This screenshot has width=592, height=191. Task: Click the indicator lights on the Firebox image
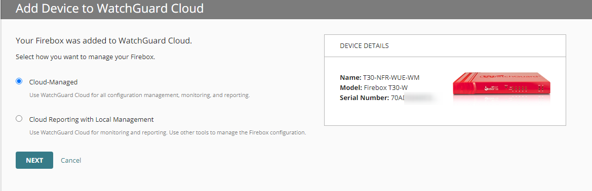pos(516,89)
